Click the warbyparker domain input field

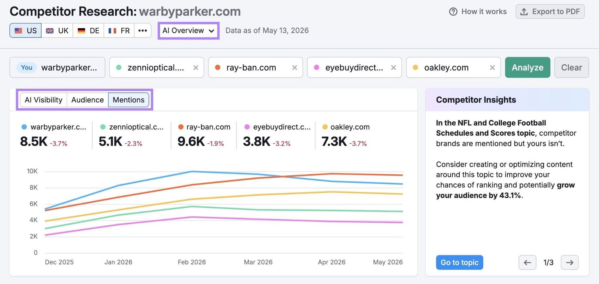[x=57, y=67]
